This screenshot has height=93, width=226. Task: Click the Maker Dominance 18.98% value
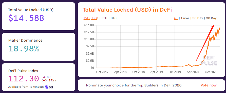coord(24,49)
